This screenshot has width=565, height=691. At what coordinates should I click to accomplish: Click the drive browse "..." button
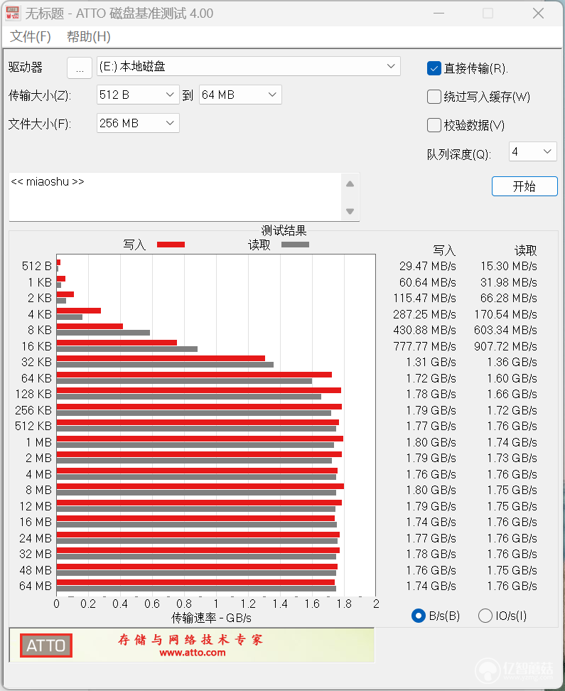click(80, 68)
